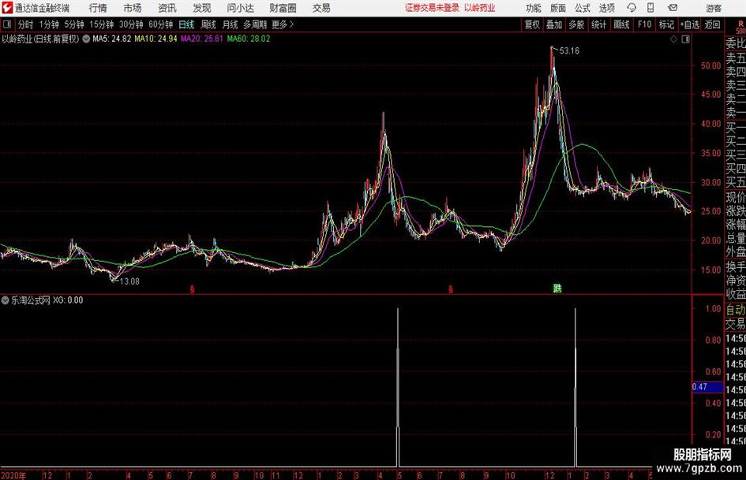This screenshot has width=746, height=480.
Task: Switch to the 周线 weekly tab
Action: pos(208,24)
